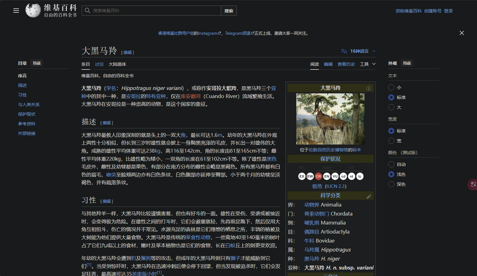
Task: Click the CR conservation status circle
Action: pos(318,176)
